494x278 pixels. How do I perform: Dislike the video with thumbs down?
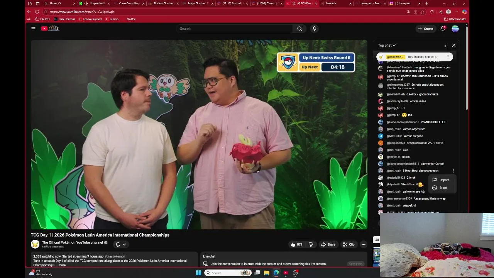311,244
